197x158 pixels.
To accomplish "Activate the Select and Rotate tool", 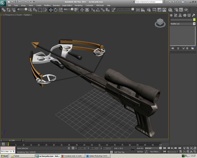I will pyautogui.click(x=55, y=10).
